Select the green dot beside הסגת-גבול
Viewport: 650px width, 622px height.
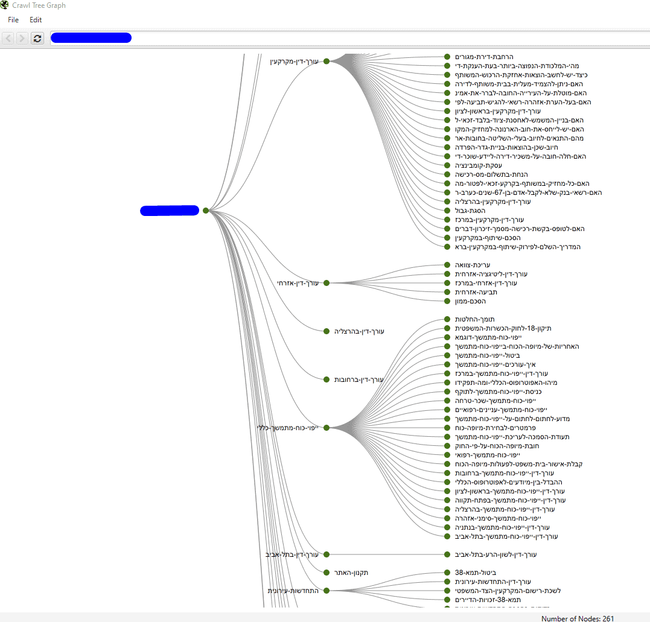447,211
